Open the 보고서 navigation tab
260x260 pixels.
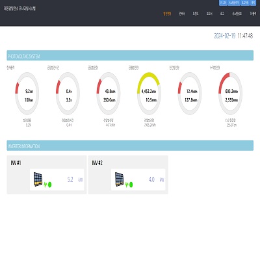[209, 14]
